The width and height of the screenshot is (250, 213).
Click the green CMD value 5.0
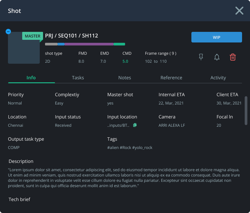pyautogui.click(x=125, y=61)
